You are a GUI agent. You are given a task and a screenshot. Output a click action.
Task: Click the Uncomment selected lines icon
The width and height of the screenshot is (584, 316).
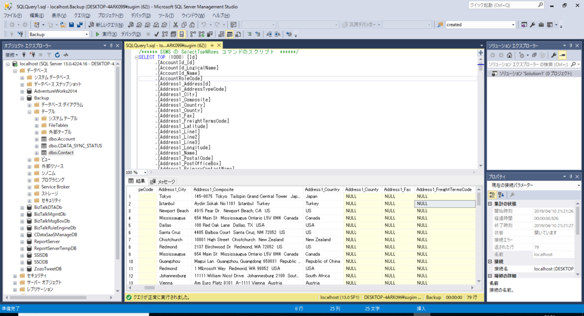[257, 35]
